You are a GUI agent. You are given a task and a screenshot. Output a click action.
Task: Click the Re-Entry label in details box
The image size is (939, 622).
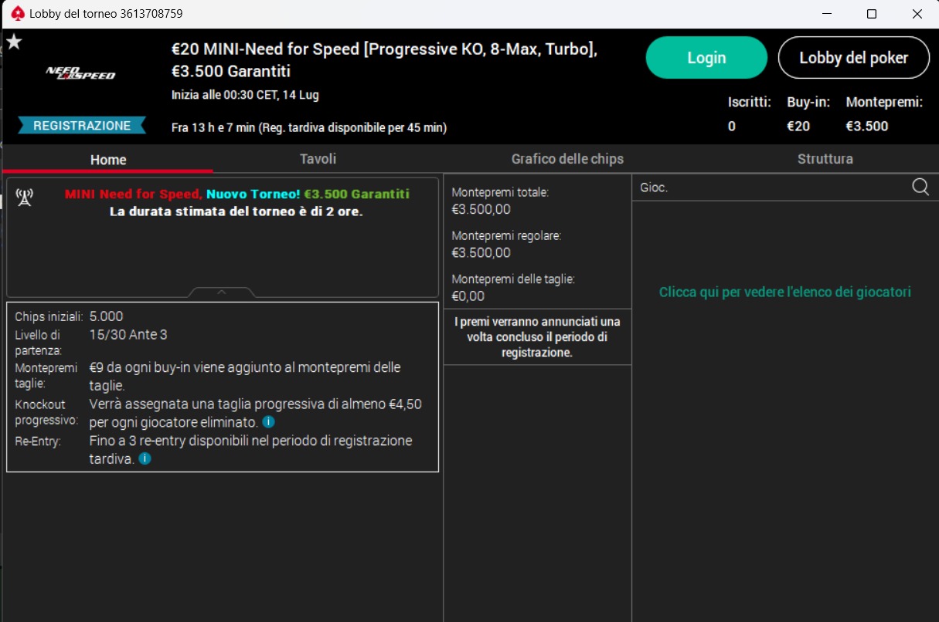[x=38, y=441]
